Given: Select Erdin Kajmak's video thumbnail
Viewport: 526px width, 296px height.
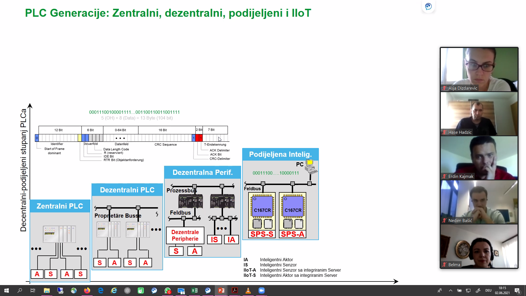Looking at the screenshot, I should (479, 158).
